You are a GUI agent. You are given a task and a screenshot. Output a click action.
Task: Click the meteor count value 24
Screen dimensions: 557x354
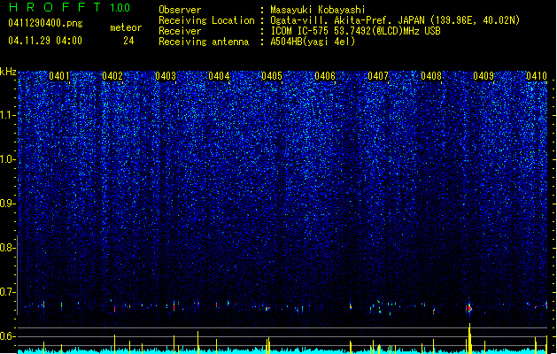pyautogui.click(x=128, y=41)
